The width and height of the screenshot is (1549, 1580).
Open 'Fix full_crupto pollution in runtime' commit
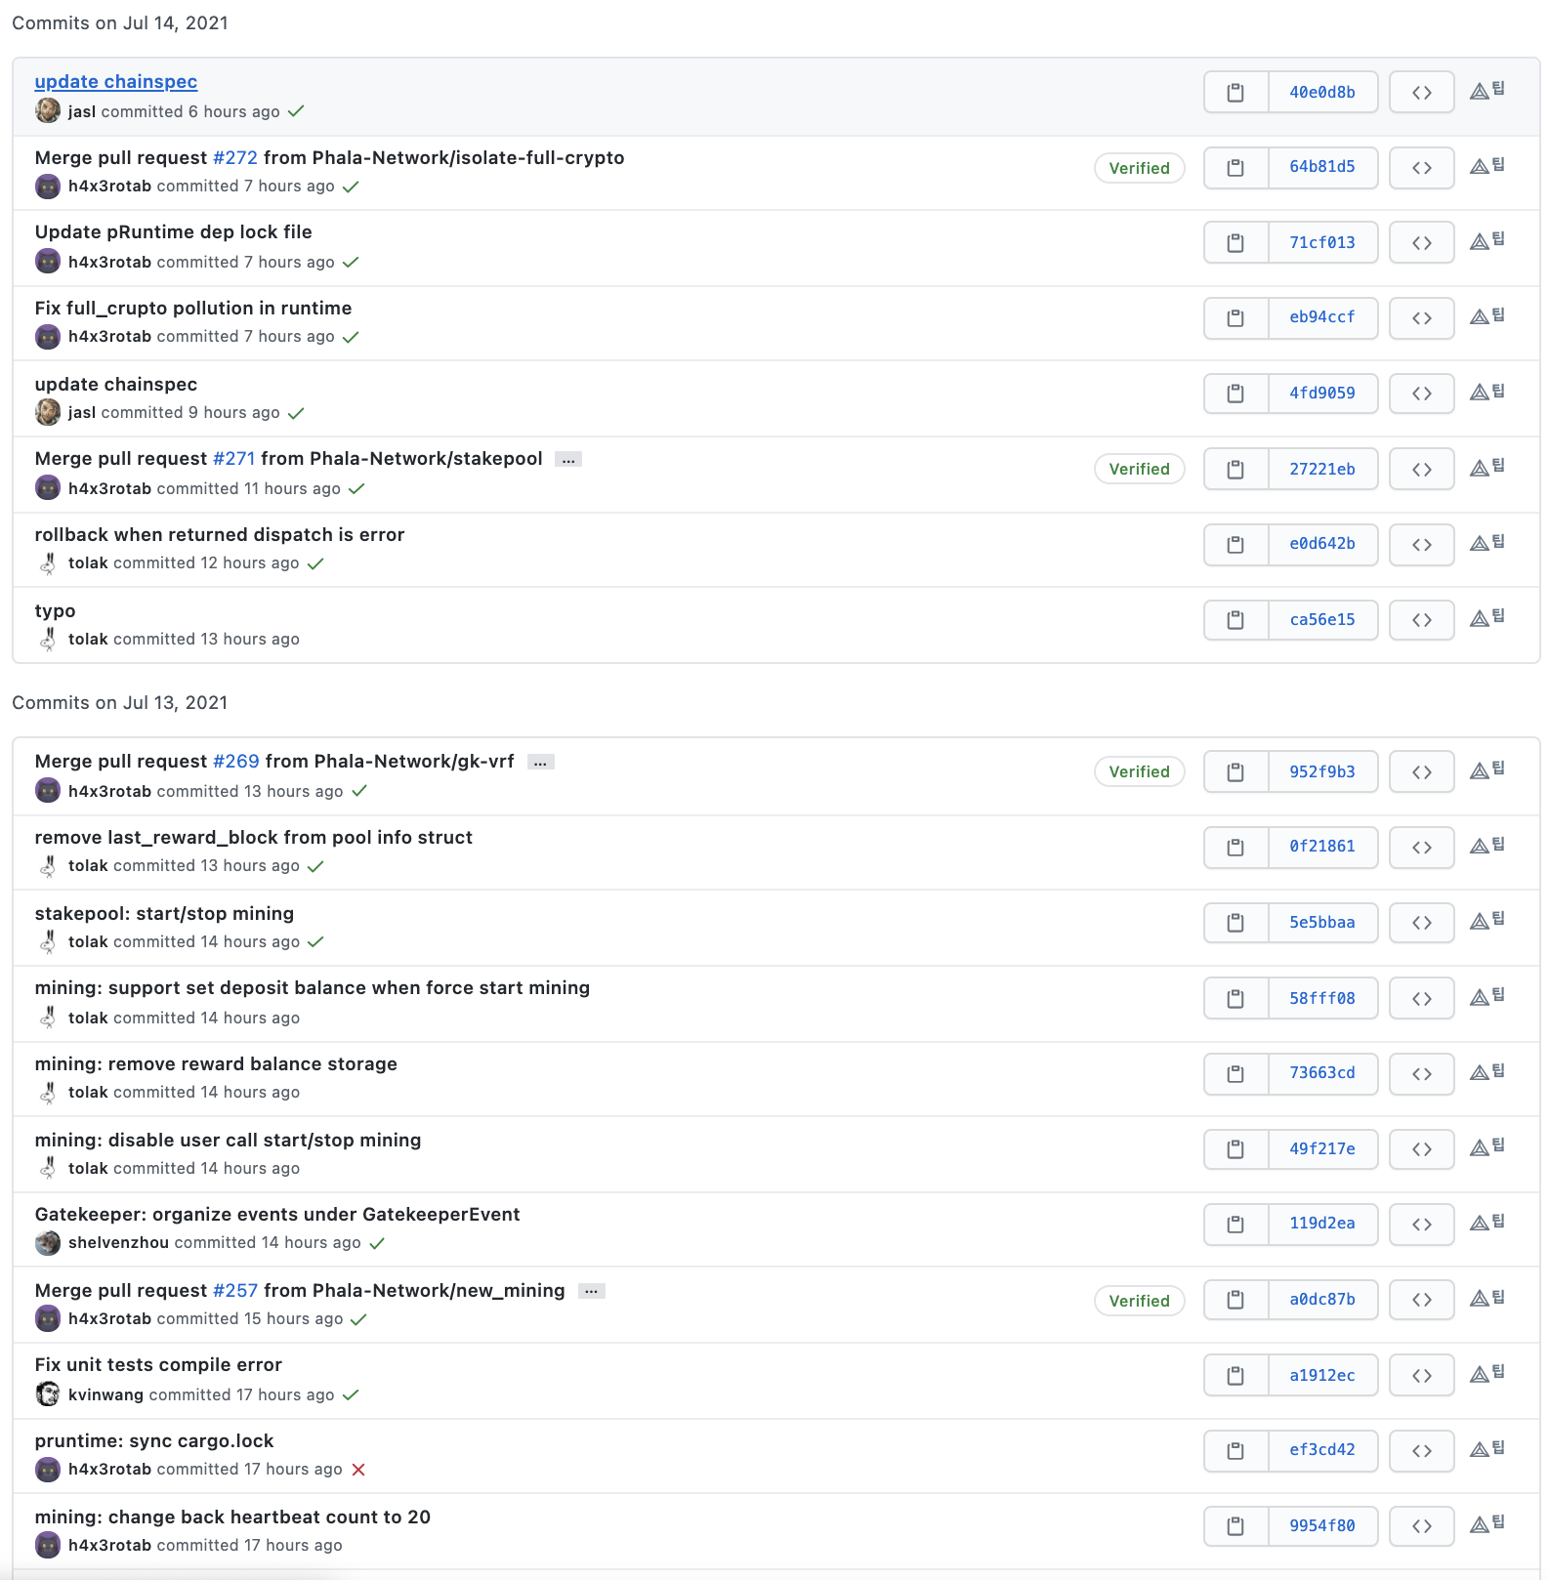tap(193, 309)
